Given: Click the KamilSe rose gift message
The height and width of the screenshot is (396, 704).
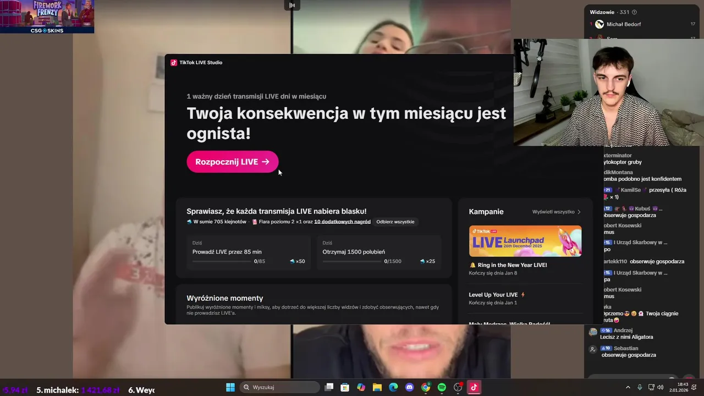Looking at the screenshot, I should [645, 193].
